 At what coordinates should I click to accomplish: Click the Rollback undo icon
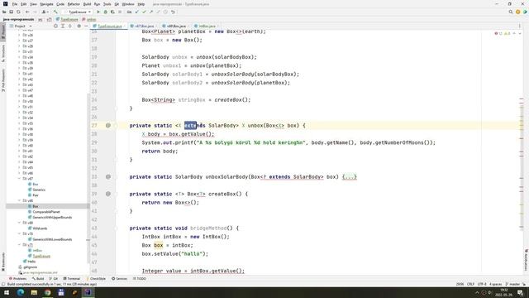(173, 12)
